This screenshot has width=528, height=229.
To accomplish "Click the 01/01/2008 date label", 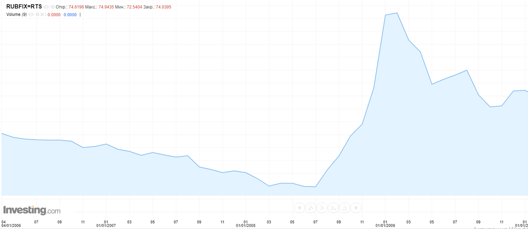I will tap(246, 225).
